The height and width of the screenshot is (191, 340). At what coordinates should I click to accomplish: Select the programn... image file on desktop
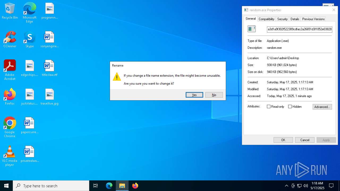click(49, 11)
